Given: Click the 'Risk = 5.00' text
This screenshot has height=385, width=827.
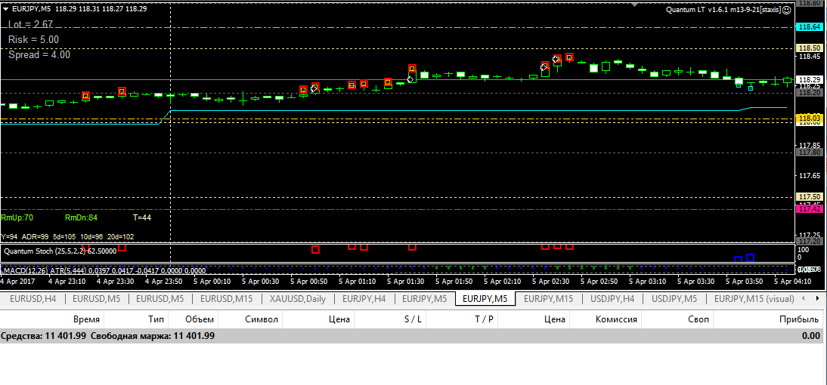Looking at the screenshot, I should click(x=34, y=39).
